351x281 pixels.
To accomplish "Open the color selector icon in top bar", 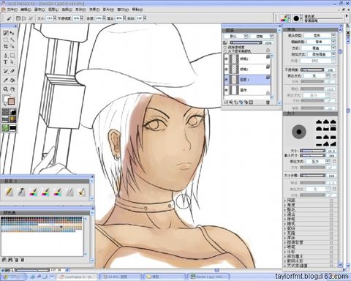I will (284, 18).
